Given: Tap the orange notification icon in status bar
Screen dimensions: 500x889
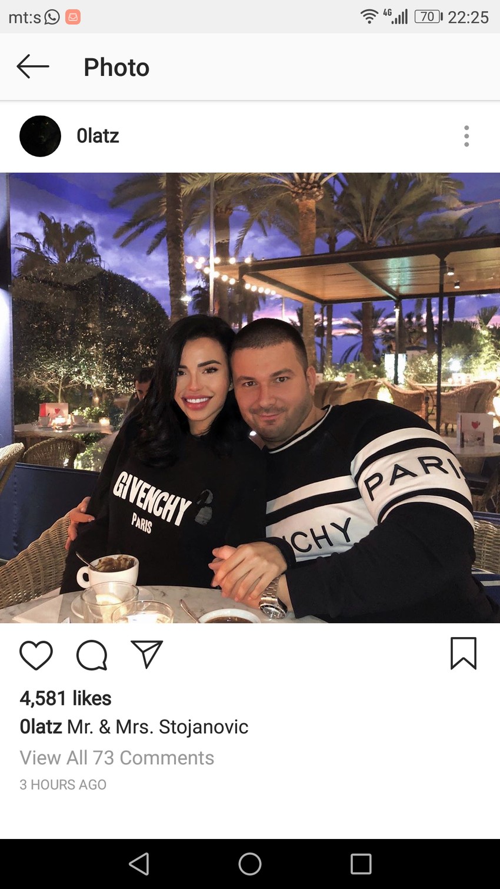Looking at the screenshot, I should click(73, 17).
